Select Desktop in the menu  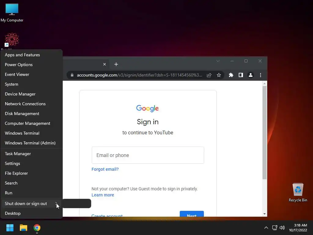(x=31, y=213)
